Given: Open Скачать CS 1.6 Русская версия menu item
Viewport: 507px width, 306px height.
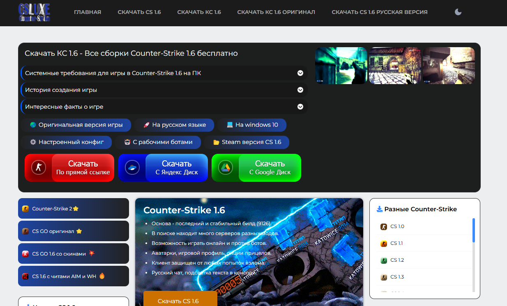Looking at the screenshot, I should click(x=379, y=12).
